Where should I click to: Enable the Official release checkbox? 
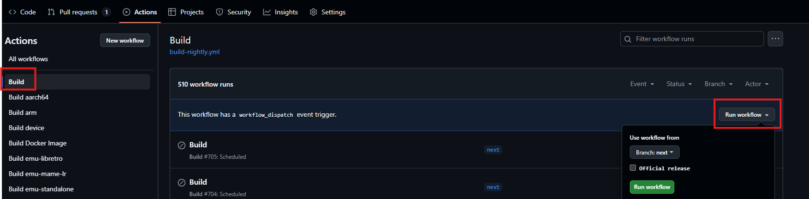pyautogui.click(x=633, y=168)
